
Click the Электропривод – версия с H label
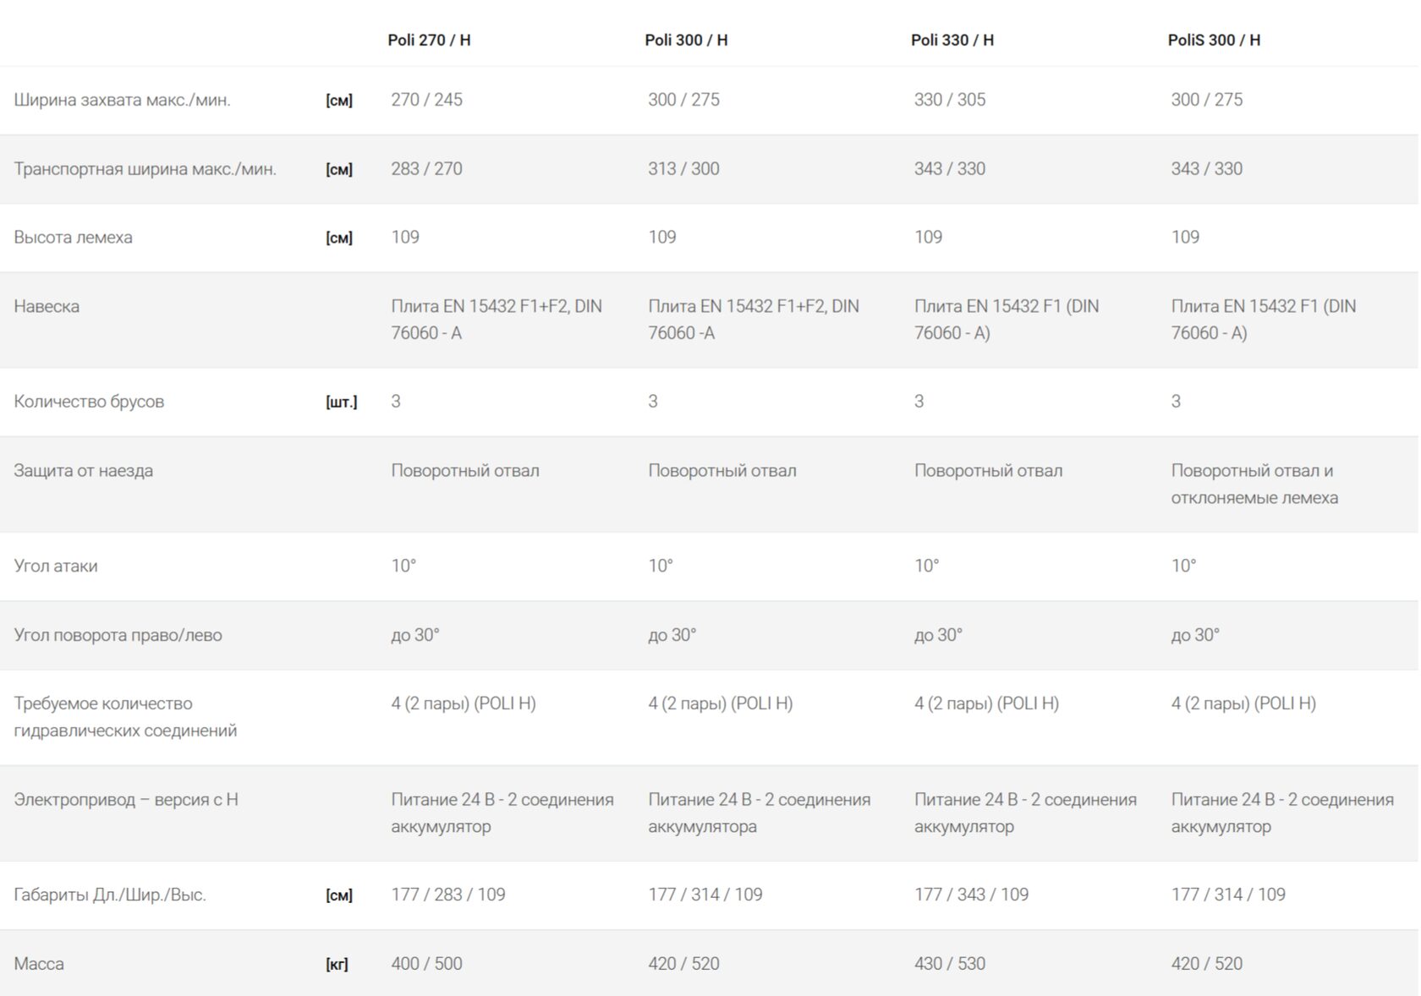tap(126, 800)
